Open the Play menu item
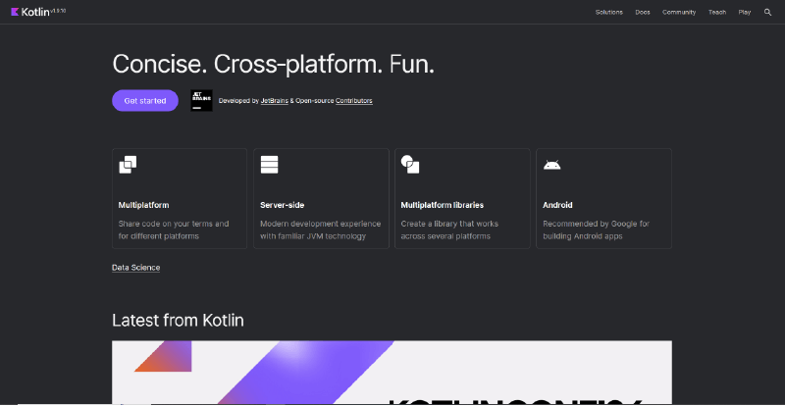The height and width of the screenshot is (406, 785). [x=745, y=12]
